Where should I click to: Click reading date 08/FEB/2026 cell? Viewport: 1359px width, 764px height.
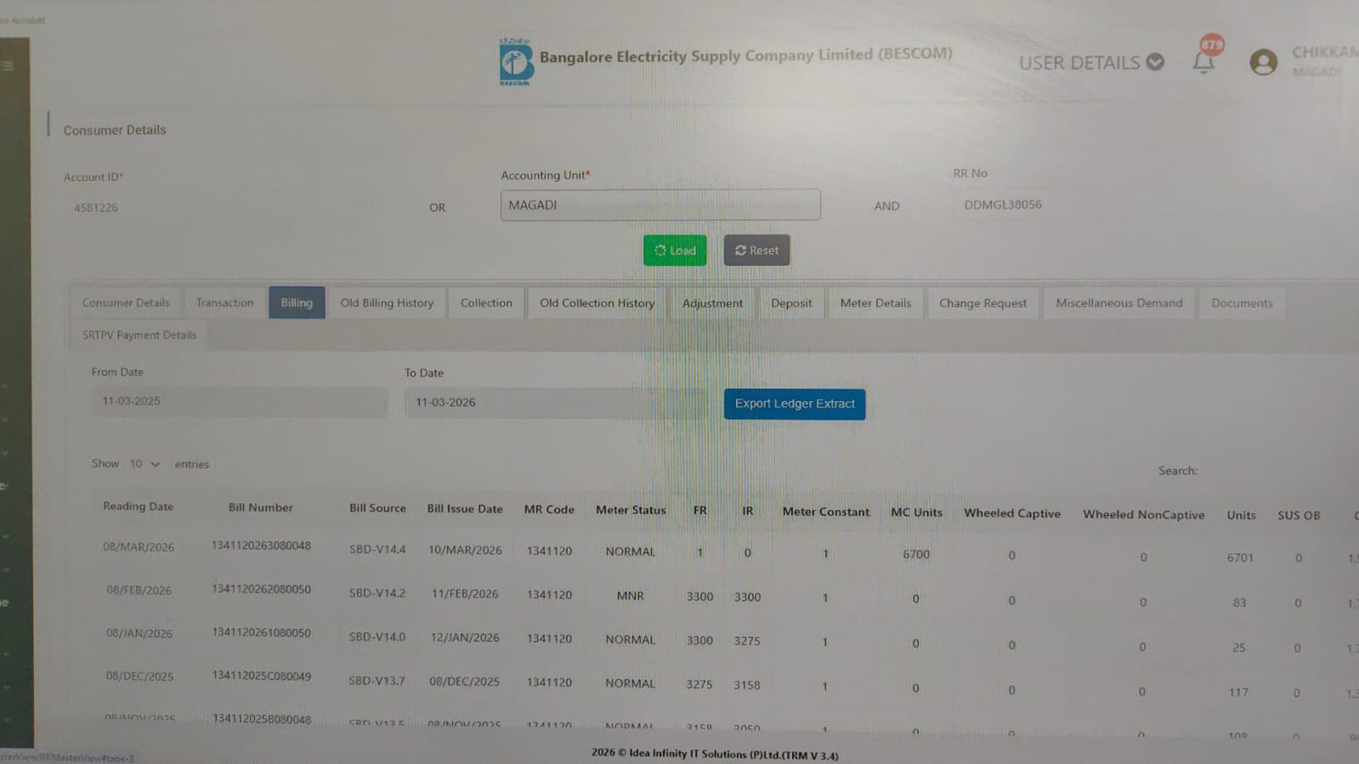click(x=139, y=591)
